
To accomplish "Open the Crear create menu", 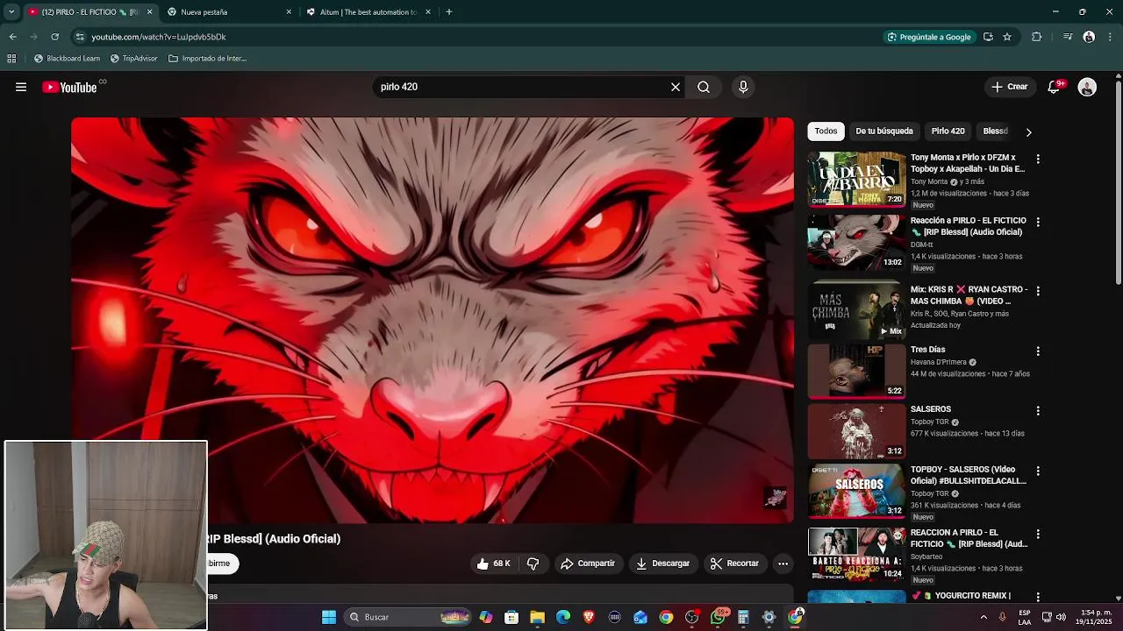I will pyautogui.click(x=1010, y=87).
